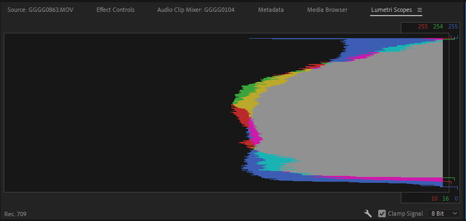Viewport: 466px width, 221px height.
Task: Activate the Lumetri Scopes tab
Action: pyautogui.click(x=391, y=10)
